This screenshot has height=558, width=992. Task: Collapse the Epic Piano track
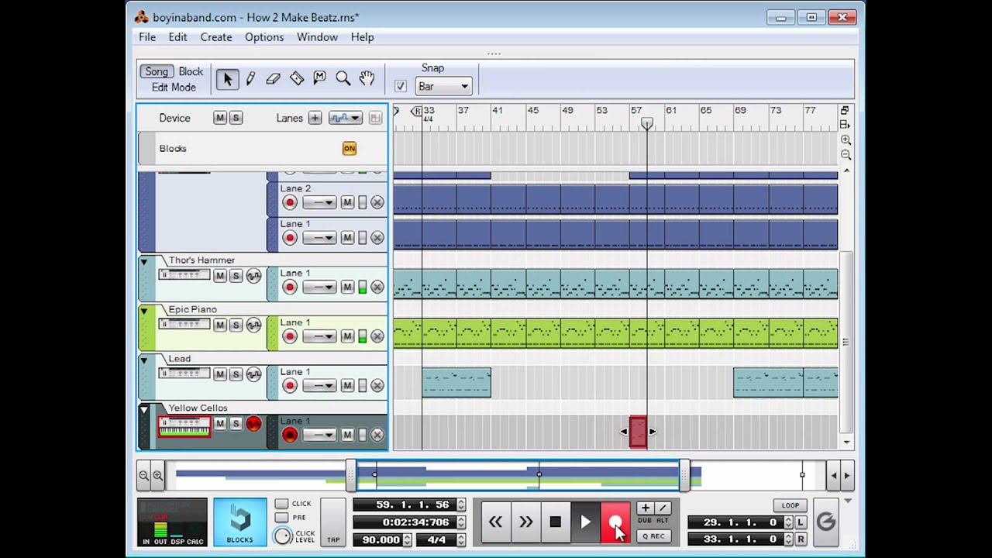143,311
